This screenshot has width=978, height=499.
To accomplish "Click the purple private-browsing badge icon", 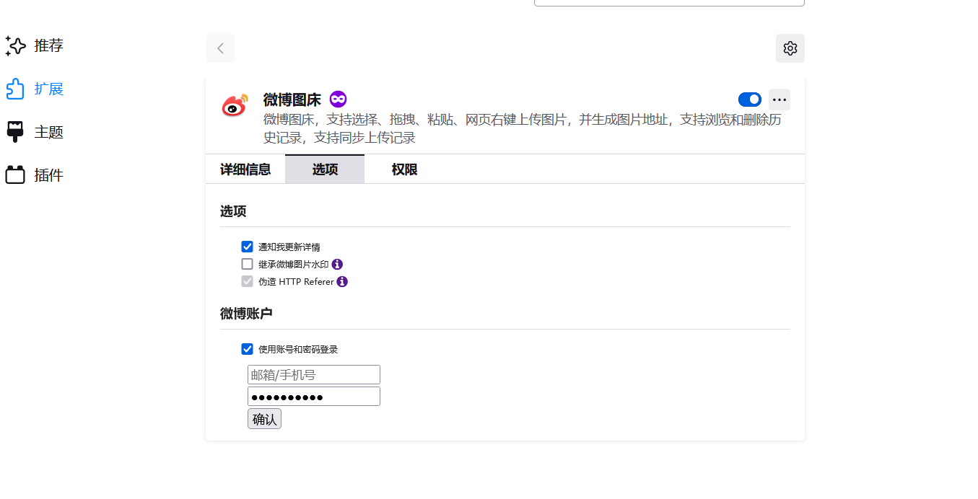I will coord(338,100).
